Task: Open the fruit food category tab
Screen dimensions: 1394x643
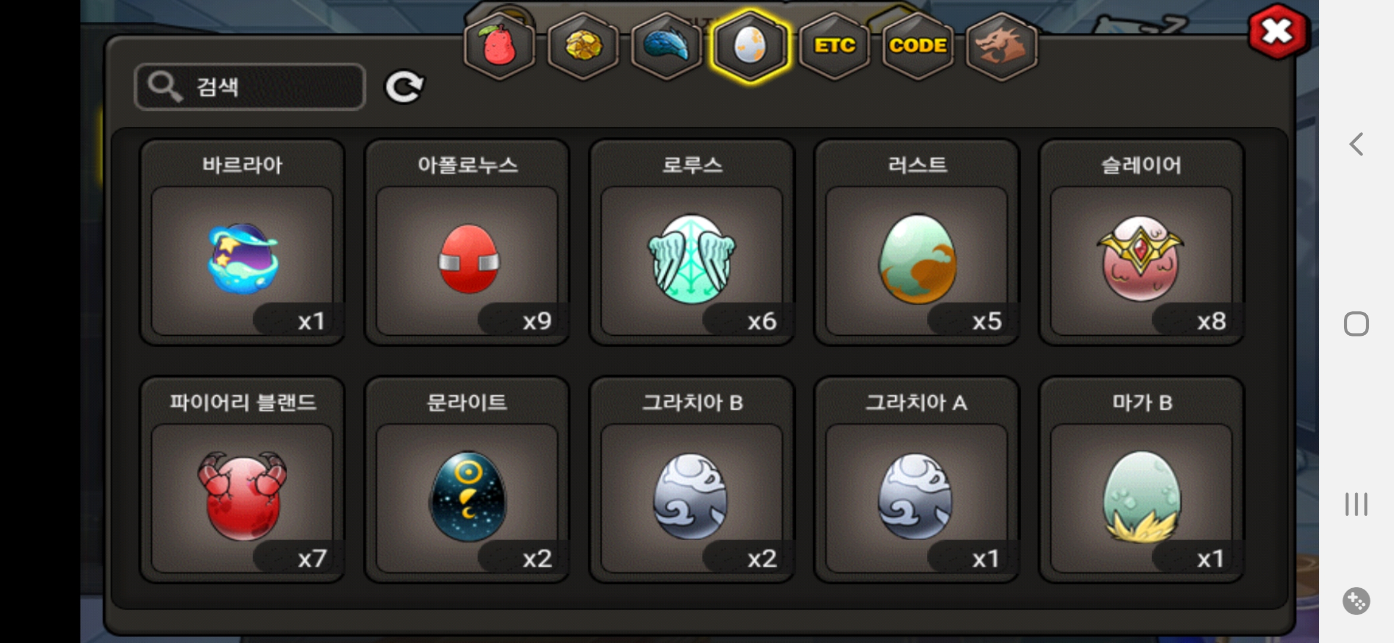Action: (499, 46)
